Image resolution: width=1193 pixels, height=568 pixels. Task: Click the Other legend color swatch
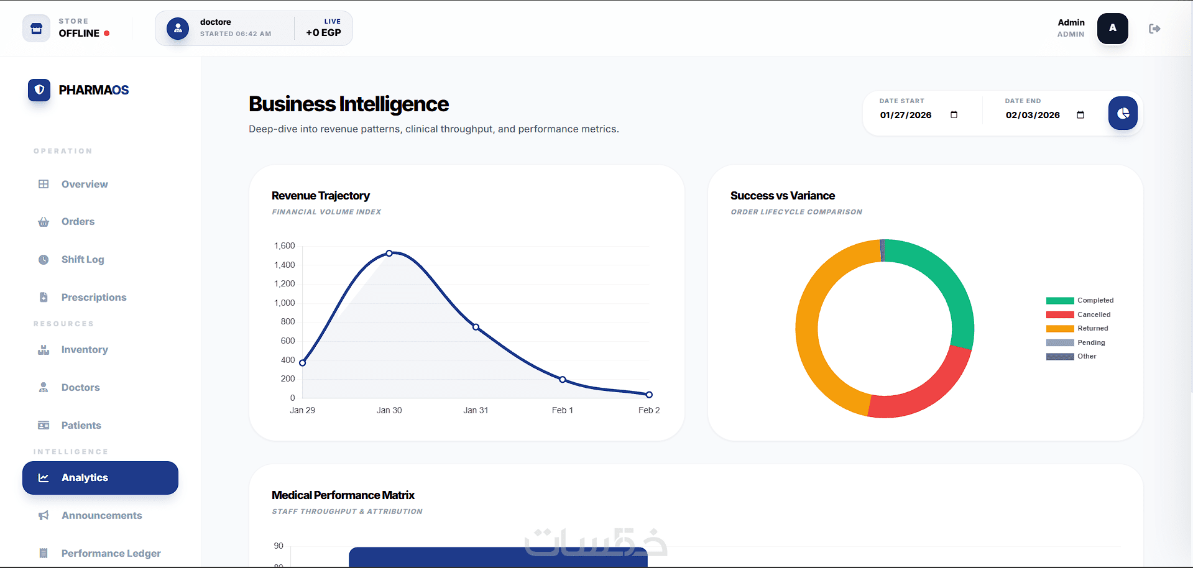tap(1060, 357)
